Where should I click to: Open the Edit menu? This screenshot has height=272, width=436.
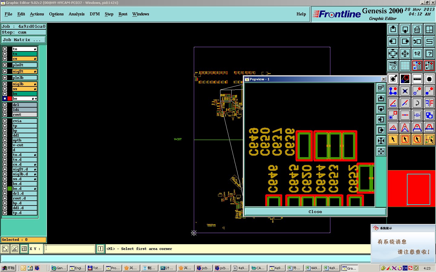[x=21, y=14]
